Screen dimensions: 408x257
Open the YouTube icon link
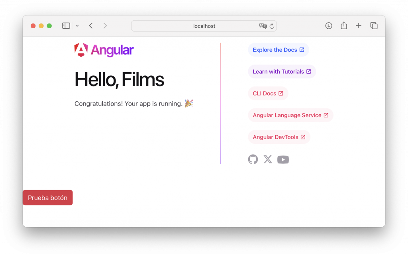tap(283, 160)
